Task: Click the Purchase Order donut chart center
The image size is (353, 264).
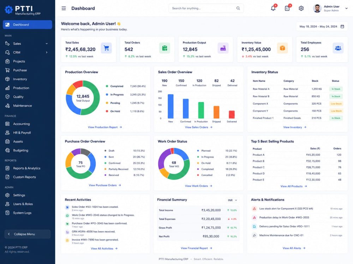Action: click(80, 164)
